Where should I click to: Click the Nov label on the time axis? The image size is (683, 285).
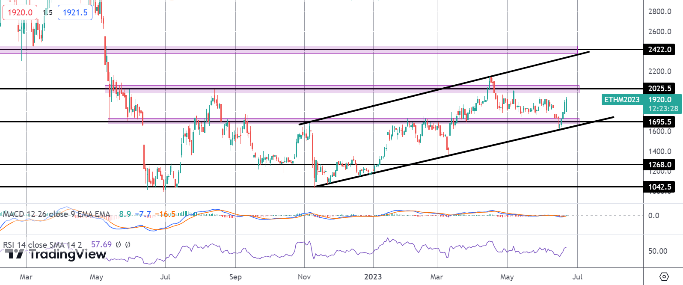point(304,277)
